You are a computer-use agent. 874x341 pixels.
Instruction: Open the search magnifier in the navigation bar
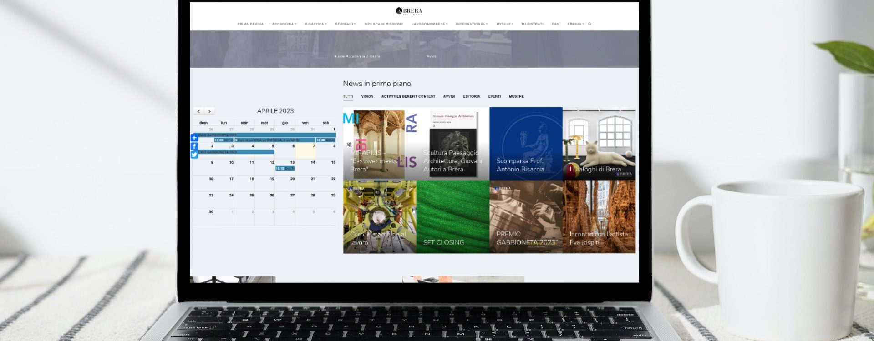click(x=589, y=24)
